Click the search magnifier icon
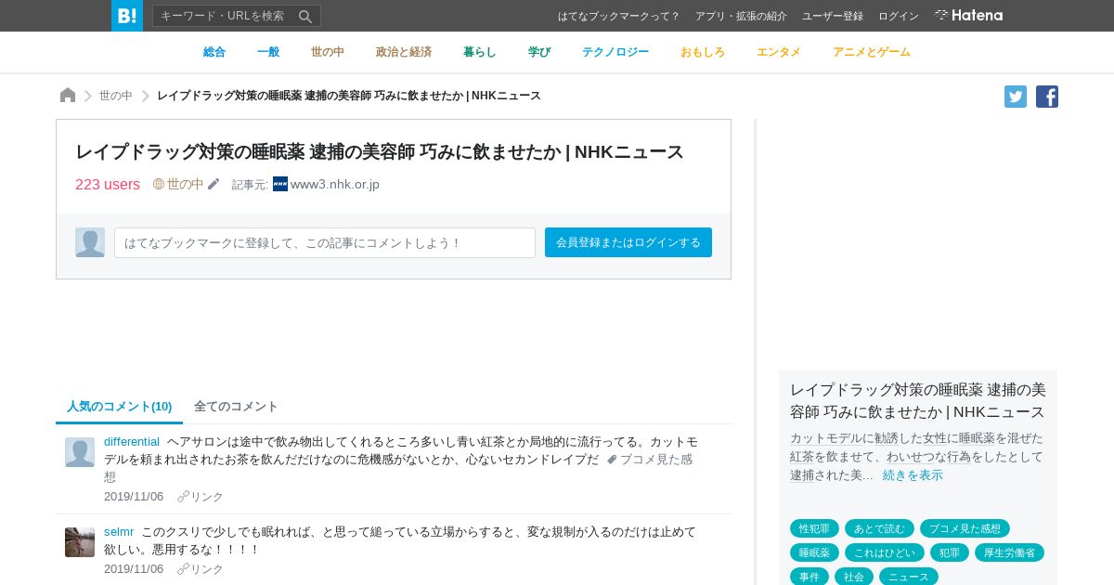Image resolution: width=1114 pixels, height=585 pixels. coord(305,16)
